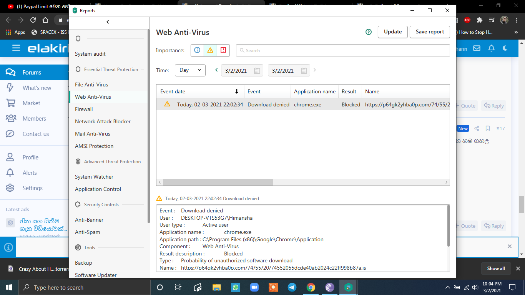Click the Windows Start button
This screenshot has width=525, height=295.
(x=9, y=287)
